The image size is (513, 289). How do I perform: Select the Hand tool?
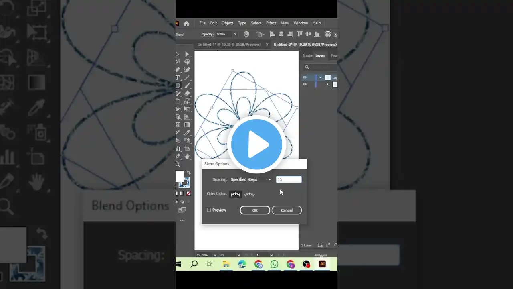187,156
